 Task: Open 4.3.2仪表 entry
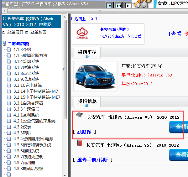(x=22, y=127)
